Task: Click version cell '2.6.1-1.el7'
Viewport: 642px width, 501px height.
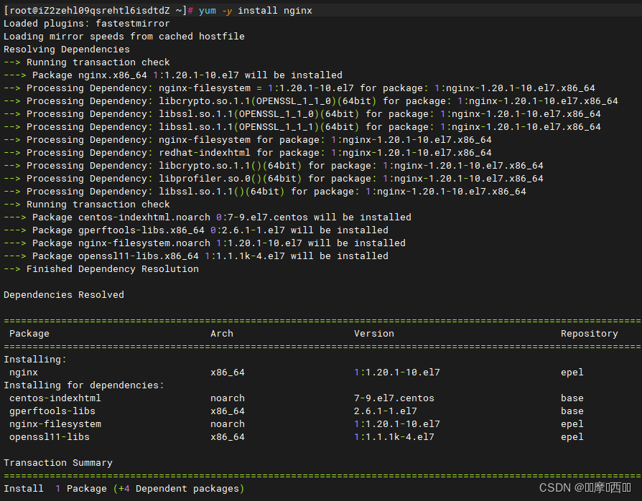Action: click(x=386, y=411)
